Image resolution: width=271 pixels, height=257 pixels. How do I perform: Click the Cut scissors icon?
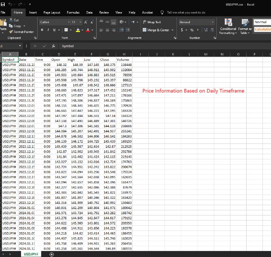click(x=11, y=20)
